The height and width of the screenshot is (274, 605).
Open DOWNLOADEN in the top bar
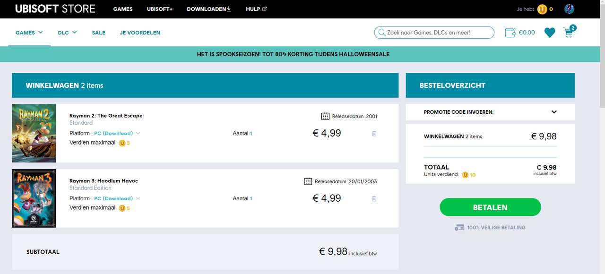click(209, 9)
